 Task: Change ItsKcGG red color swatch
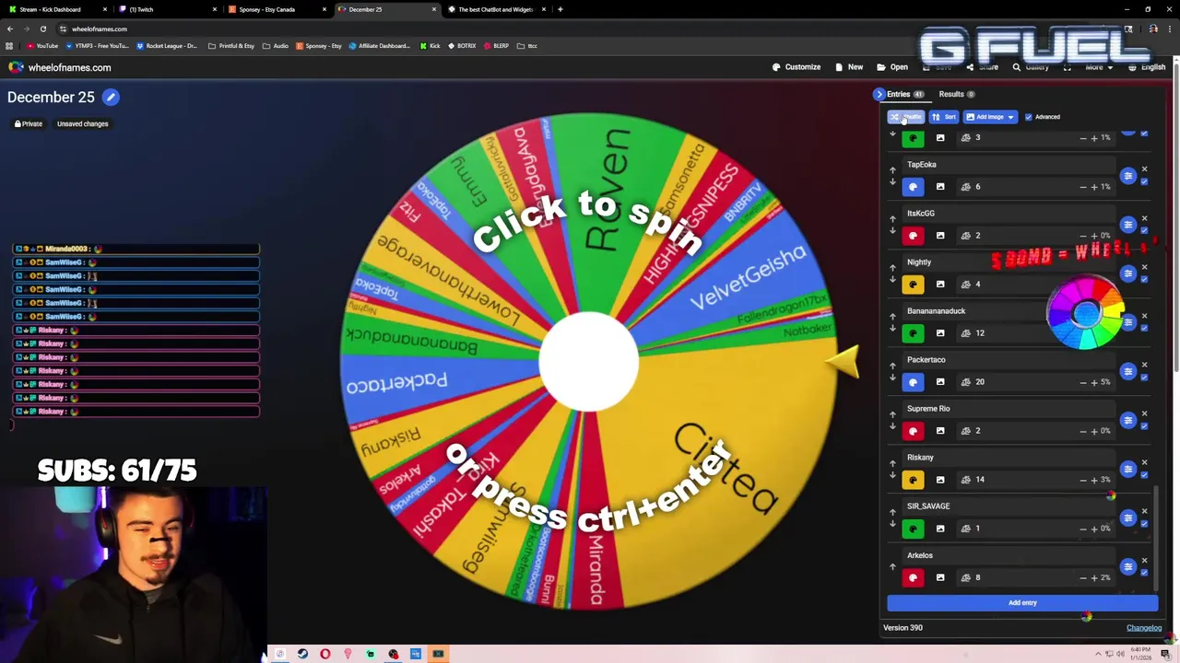point(913,236)
